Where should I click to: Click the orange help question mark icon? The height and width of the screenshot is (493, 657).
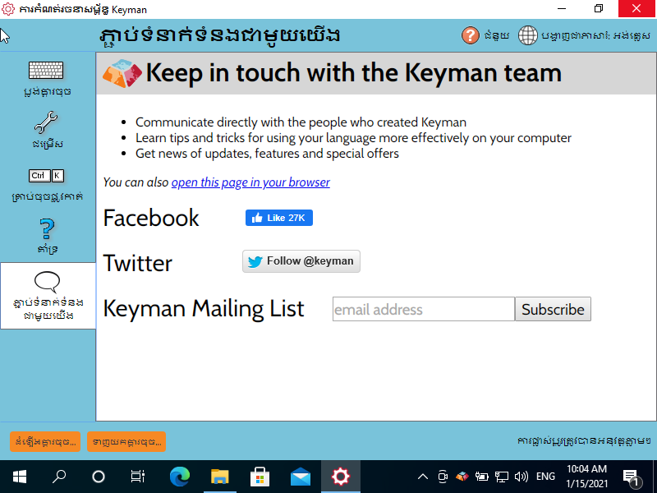pos(470,35)
